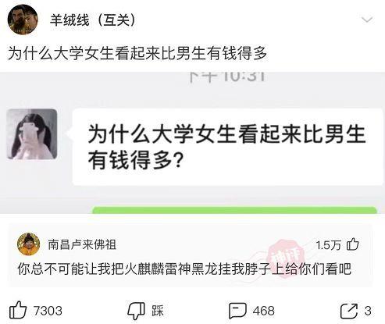Tap the white chat message bubble
Viewport: 385px width, 324px height.
click(x=227, y=147)
